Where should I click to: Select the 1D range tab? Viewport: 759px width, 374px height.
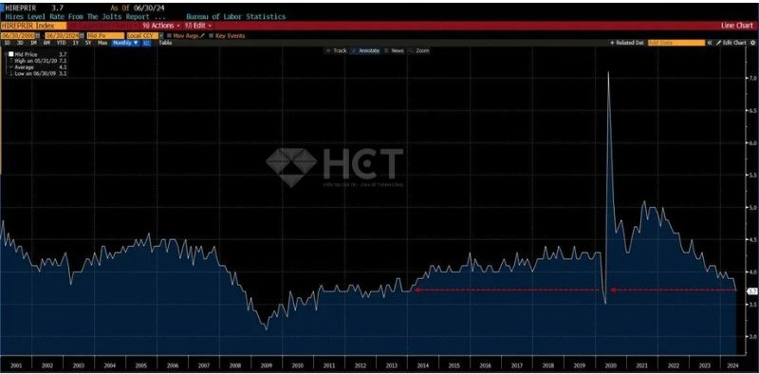(x=7, y=43)
